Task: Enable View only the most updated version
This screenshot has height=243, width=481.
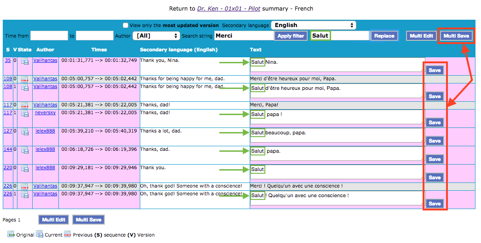Action: point(126,26)
